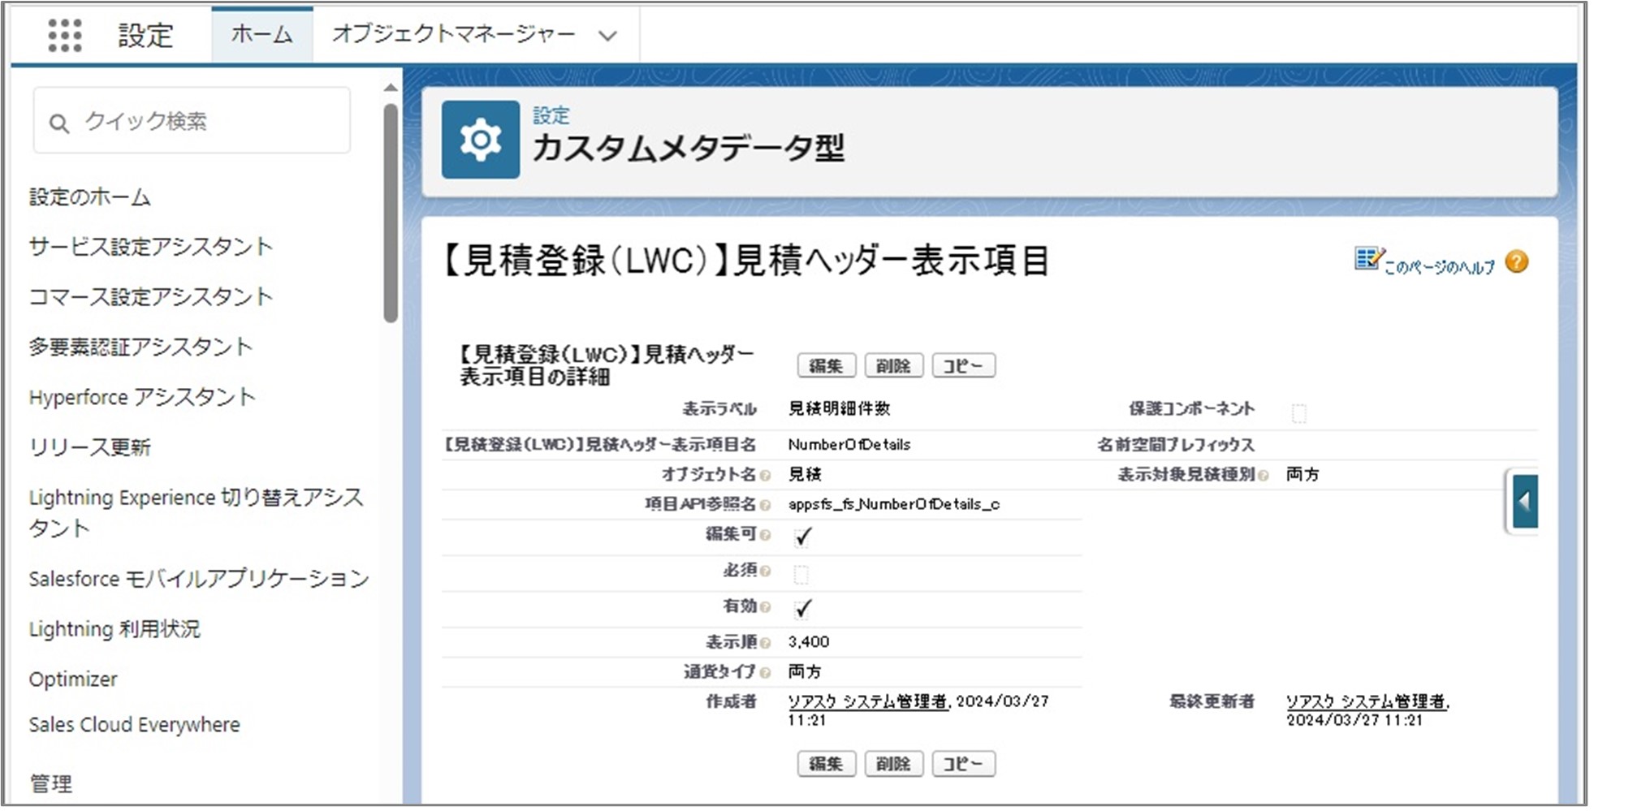Open リリース更新 in sidebar
1646x811 pixels.
pyautogui.click(x=90, y=447)
